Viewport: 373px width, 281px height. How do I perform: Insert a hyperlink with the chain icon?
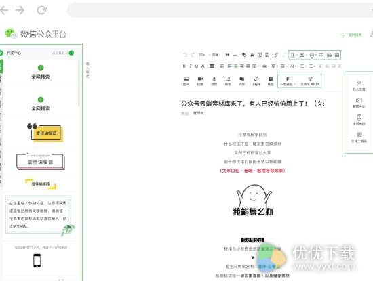276,55
